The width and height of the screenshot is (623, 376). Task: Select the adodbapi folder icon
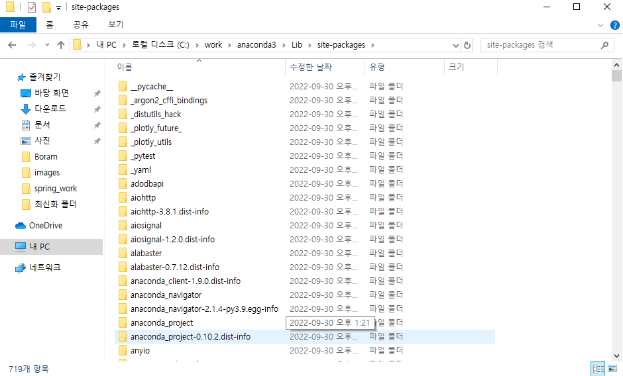(x=123, y=183)
